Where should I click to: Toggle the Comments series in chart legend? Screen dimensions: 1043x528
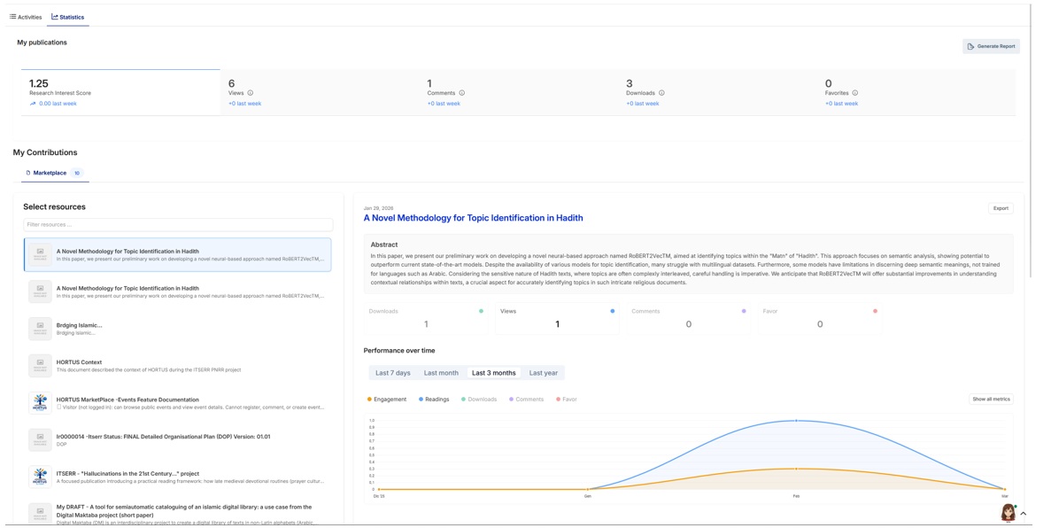tap(526, 400)
